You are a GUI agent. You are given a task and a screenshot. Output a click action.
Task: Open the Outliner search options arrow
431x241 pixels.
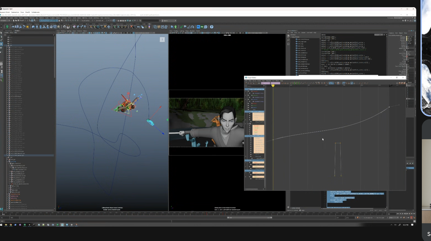tap(54, 35)
